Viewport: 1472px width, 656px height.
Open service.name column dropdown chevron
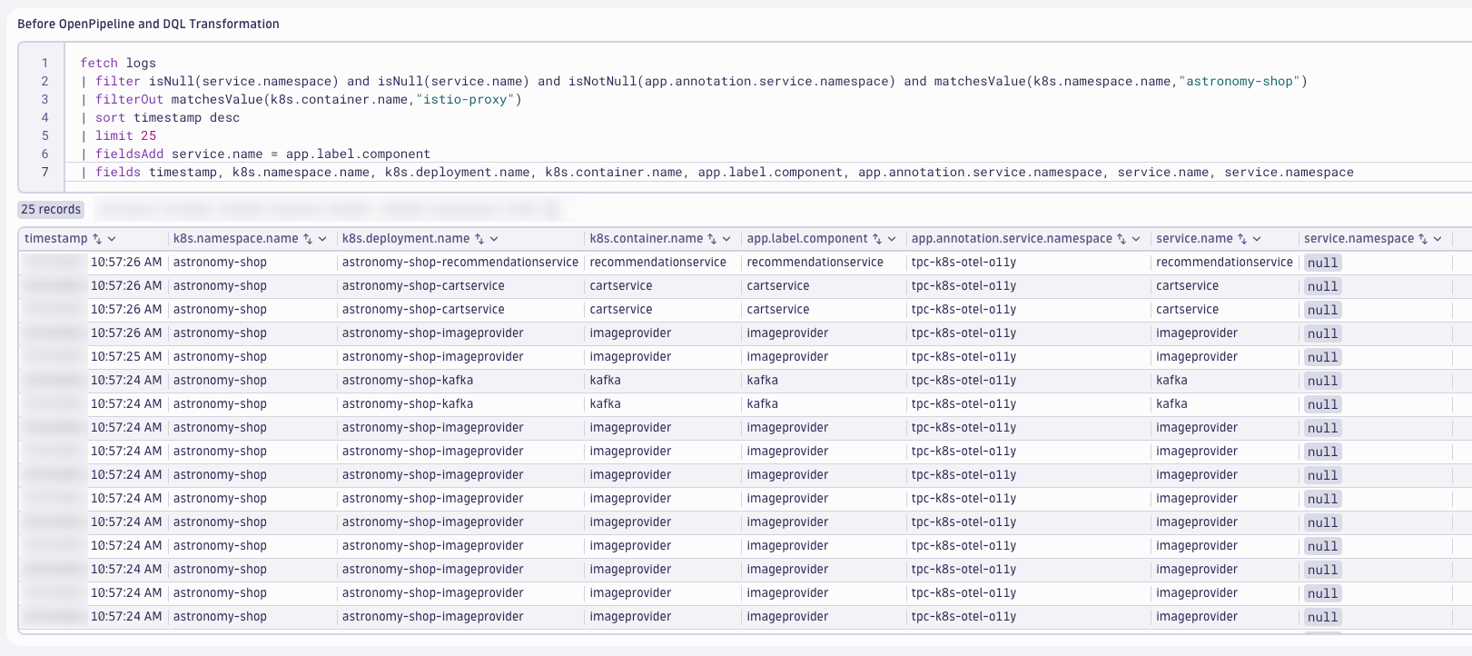tap(1257, 239)
